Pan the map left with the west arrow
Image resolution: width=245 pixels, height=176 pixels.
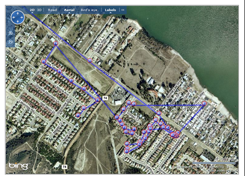[14, 17]
